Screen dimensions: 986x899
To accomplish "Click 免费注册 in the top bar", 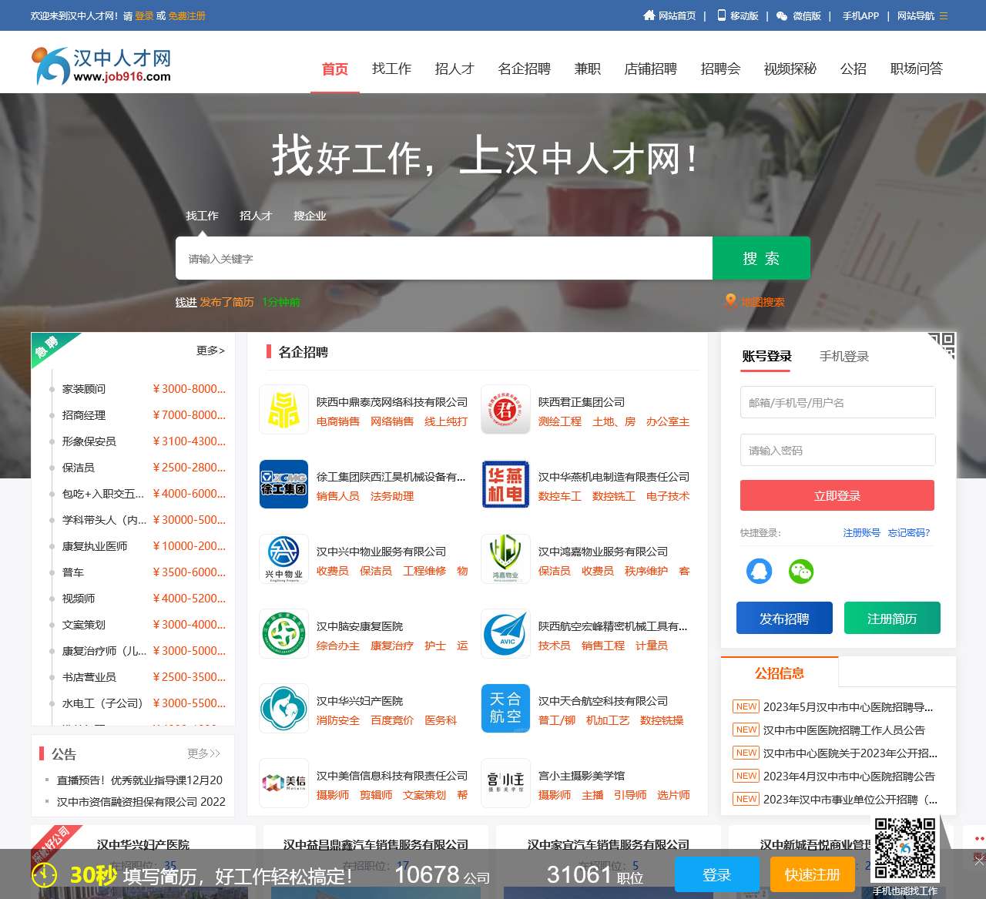I will [186, 15].
